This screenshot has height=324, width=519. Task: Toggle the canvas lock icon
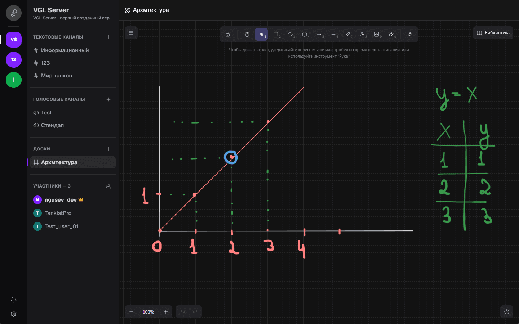(228, 34)
